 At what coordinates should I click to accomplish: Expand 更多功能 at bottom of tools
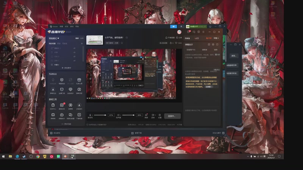tap(66, 124)
